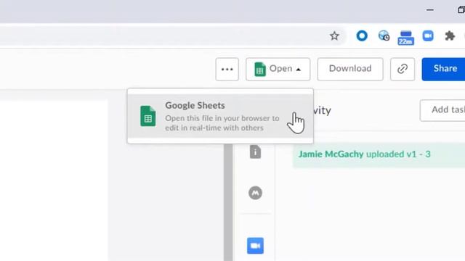Open the Zoom integration sidebar icon

255,246
